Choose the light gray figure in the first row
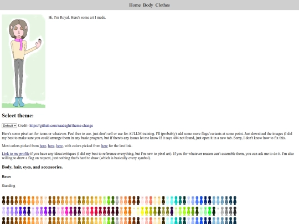The image size is (299, 224). tap(117, 201)
